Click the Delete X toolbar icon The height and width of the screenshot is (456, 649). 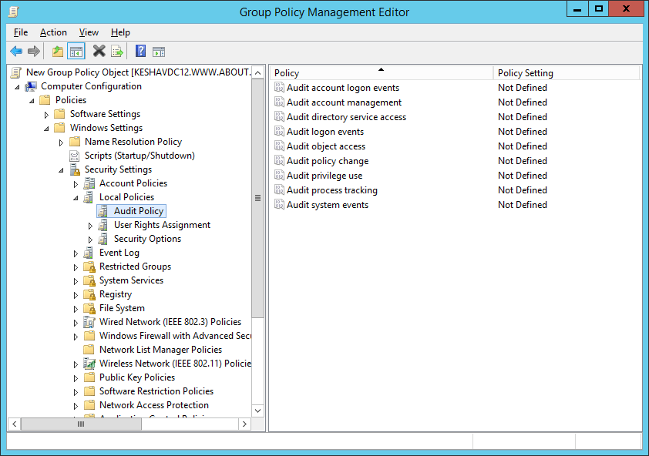99,52
